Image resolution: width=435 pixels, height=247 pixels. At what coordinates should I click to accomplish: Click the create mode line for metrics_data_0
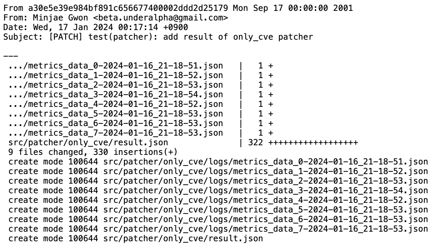pyautogui.click(x=218, y=162)
